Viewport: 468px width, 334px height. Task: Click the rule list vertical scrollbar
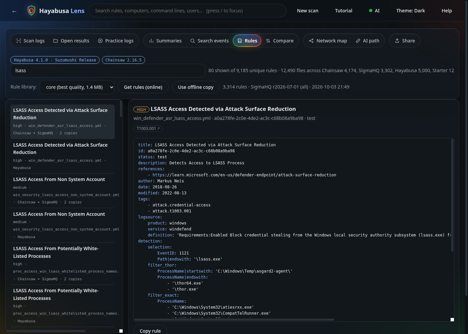point(121,109)
